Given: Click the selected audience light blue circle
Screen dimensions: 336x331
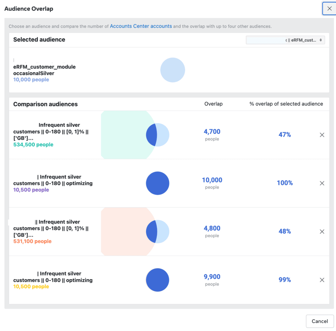Looking at the screenshot, I should [x=173, y=70].
